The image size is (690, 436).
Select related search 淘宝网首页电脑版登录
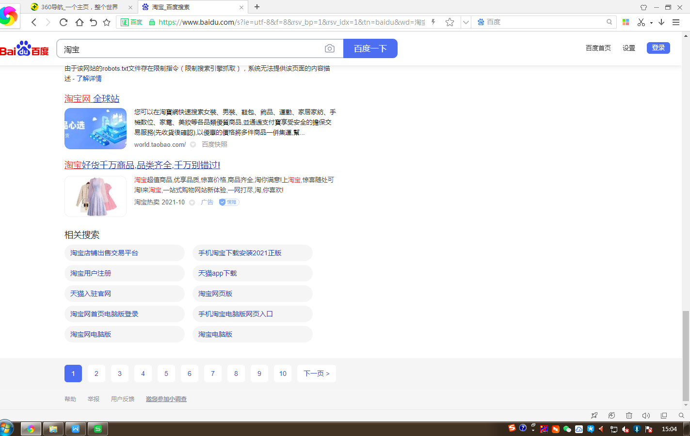click(x=124, y=314)
